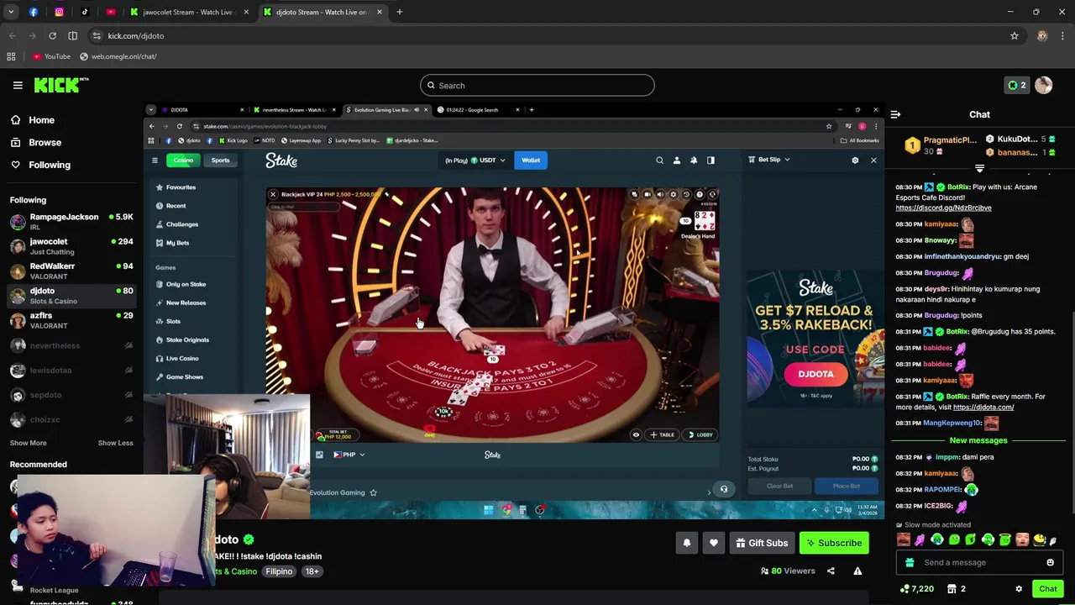Open RampageJackson channel in sidebar
Viewport: 1075px width, 605px height.
(x=71, y=222)
